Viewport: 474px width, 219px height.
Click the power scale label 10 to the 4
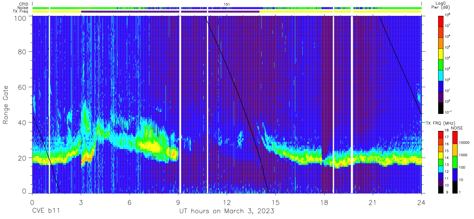(x=449, y=58)
